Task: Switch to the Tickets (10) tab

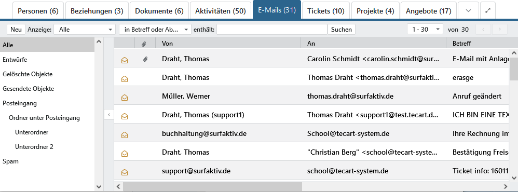Action: point(326,11)
